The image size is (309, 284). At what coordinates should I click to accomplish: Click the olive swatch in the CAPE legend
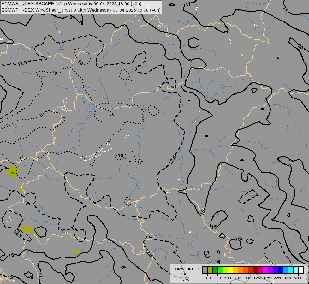210,270
